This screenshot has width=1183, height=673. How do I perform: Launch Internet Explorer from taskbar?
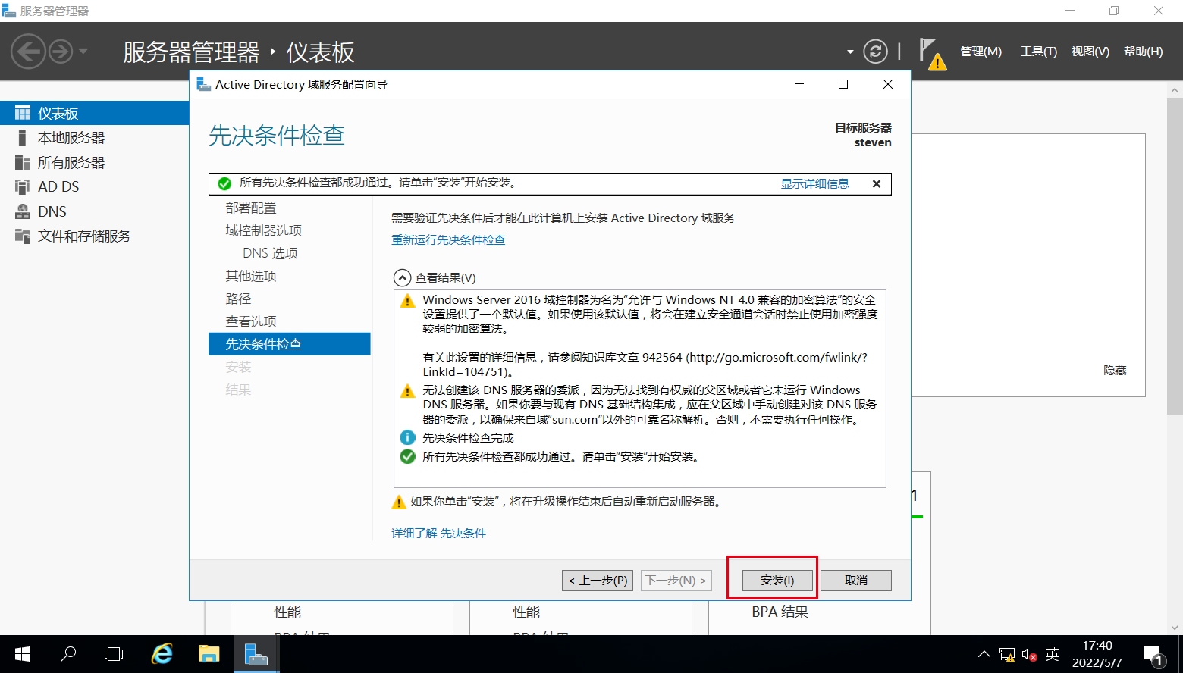[162, 654]
